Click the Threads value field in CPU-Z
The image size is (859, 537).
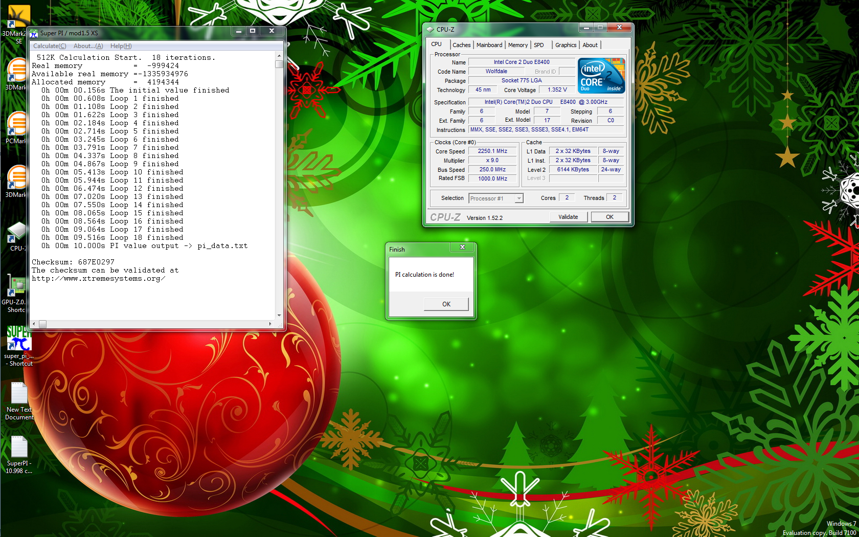click(x=614, y=198)
